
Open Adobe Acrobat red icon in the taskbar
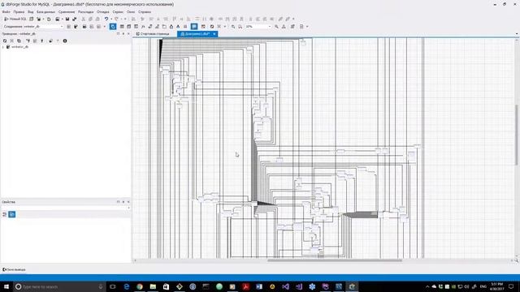(245, 286)
